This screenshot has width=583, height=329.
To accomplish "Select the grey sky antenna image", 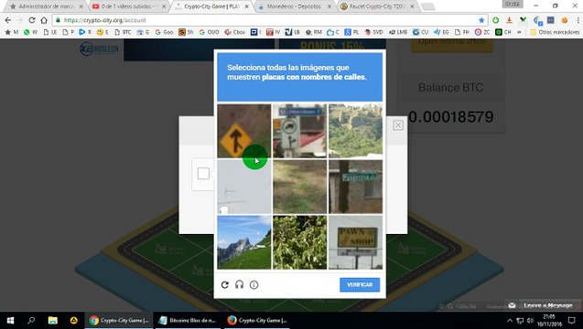I will point(244,186).
